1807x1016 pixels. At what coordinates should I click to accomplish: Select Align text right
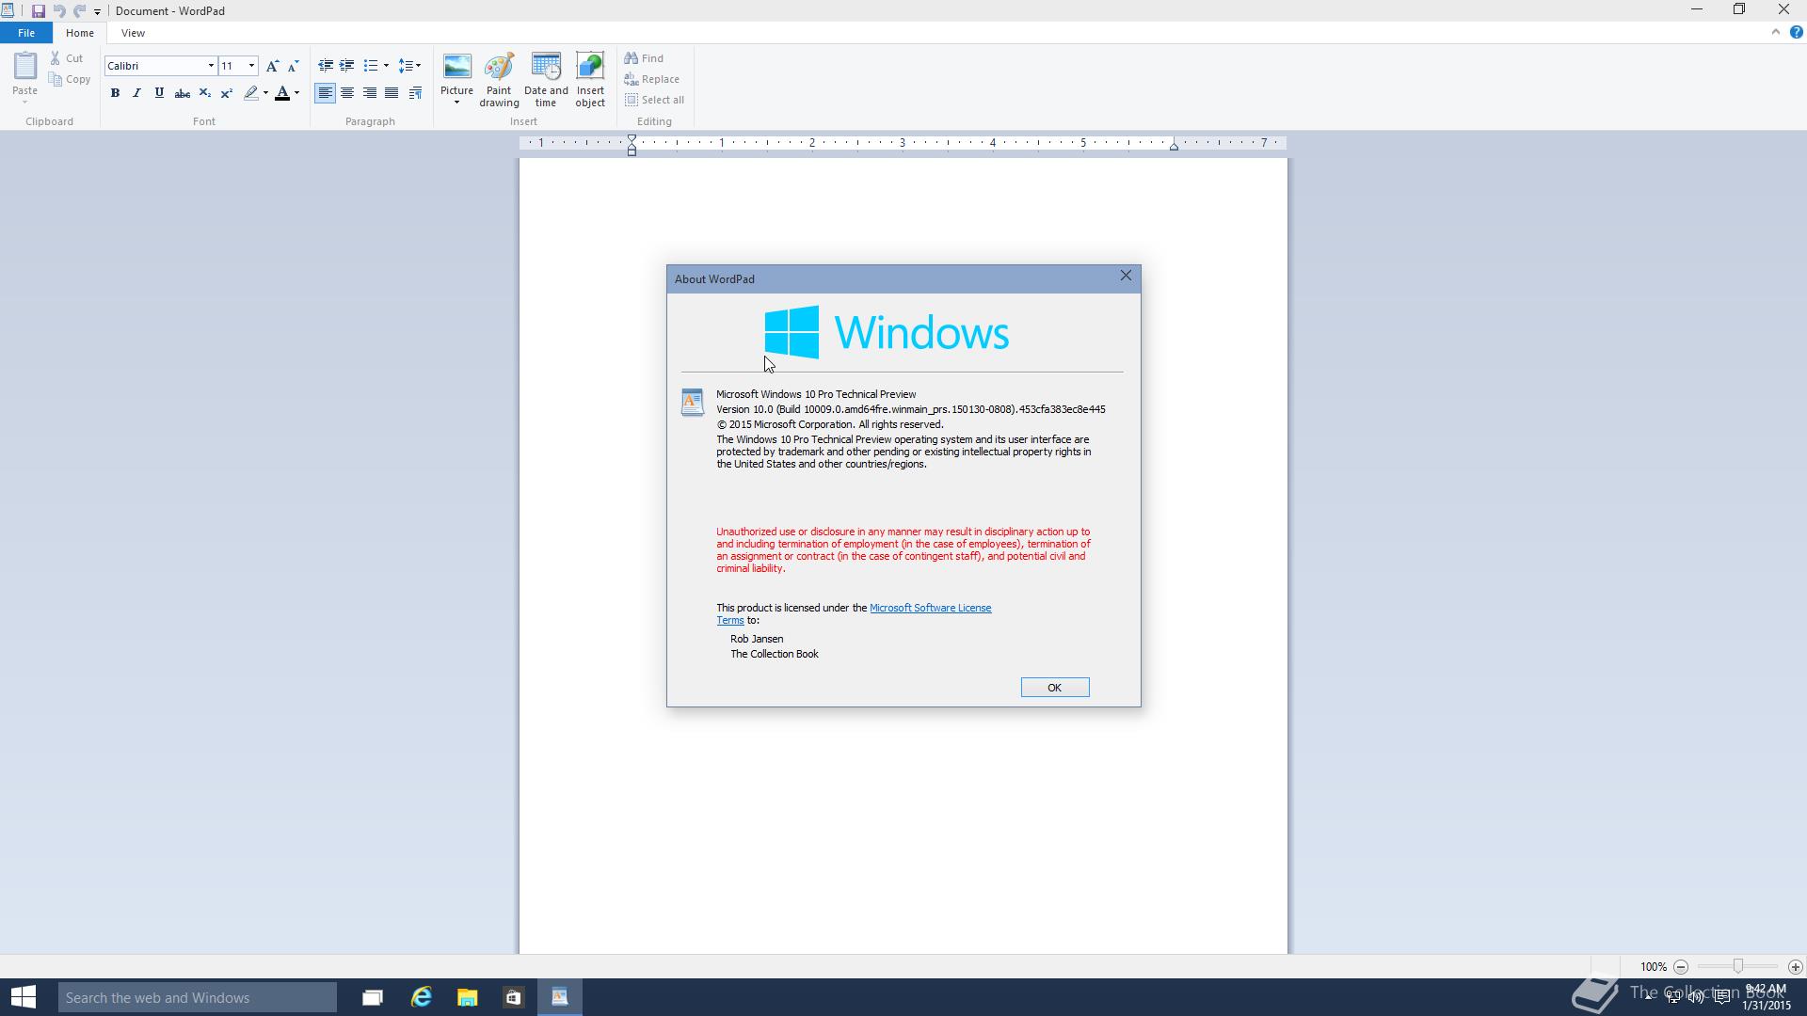click(370, 93)
